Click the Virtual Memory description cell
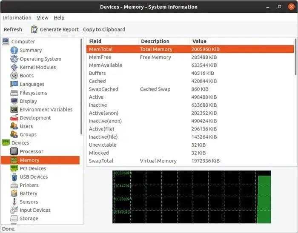The height and width of the screenshot is (233, 298). 158,161
